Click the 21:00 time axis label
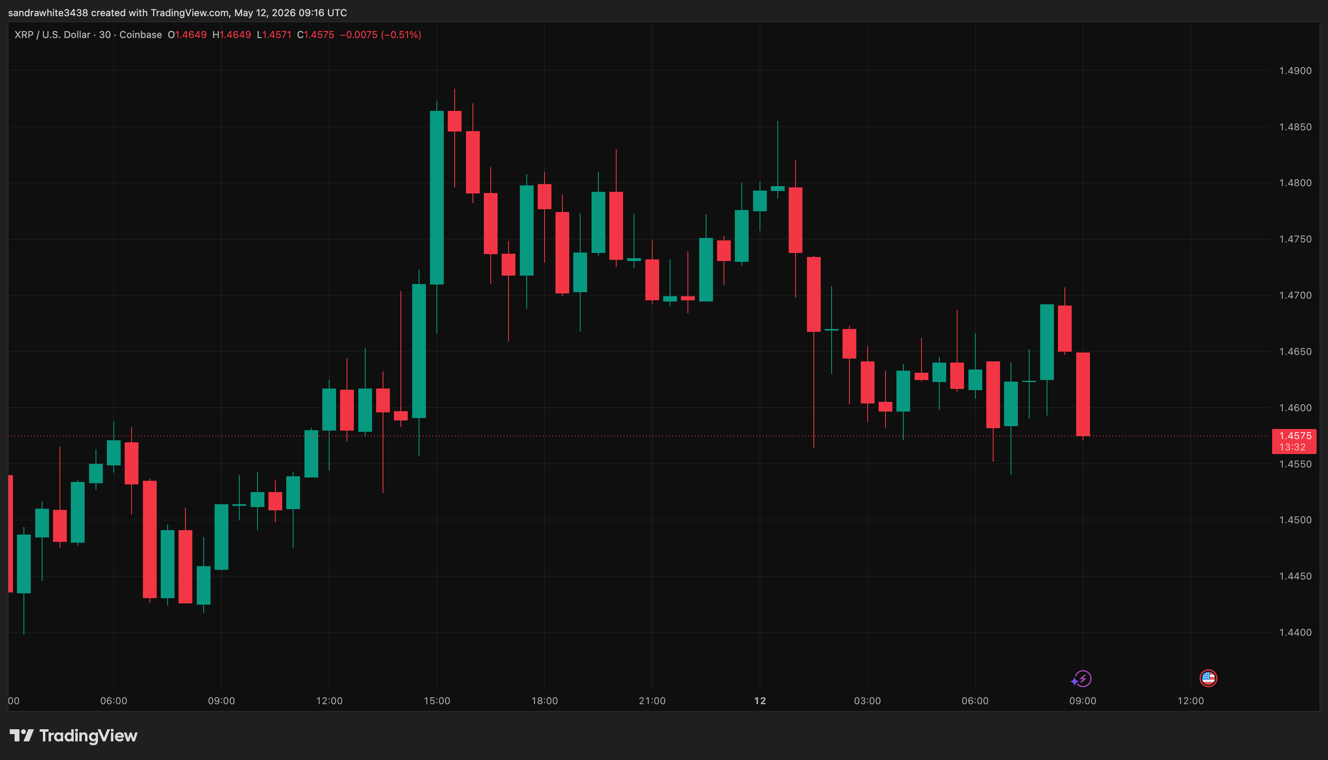Viewport: 1328px width, 760px height. (652, 701)
